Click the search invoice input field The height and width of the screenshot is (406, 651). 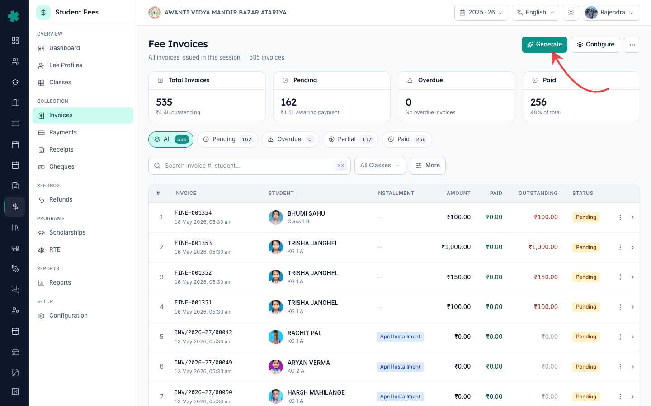(250, 166)
